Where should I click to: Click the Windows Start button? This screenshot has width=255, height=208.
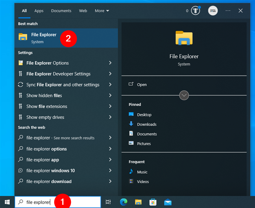tap(7, 202)
